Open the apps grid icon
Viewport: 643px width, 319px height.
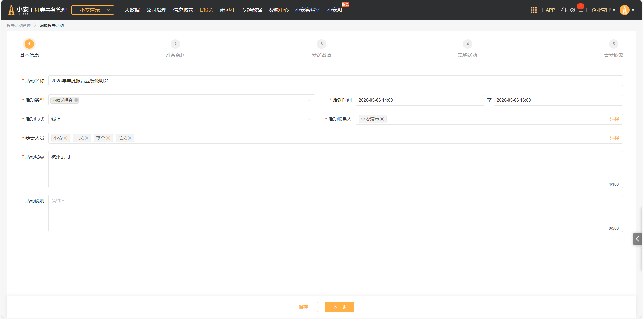[534, 10]
